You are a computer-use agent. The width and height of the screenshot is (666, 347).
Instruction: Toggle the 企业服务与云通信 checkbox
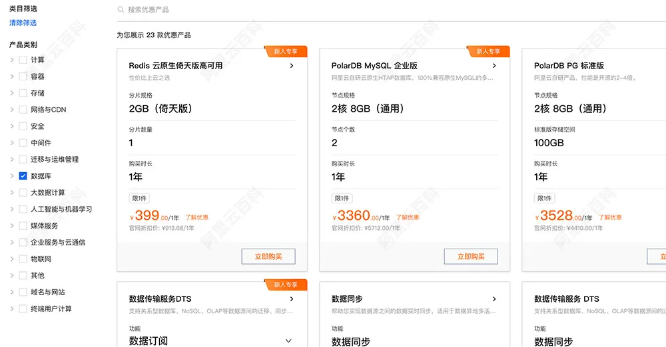(23, 242)
